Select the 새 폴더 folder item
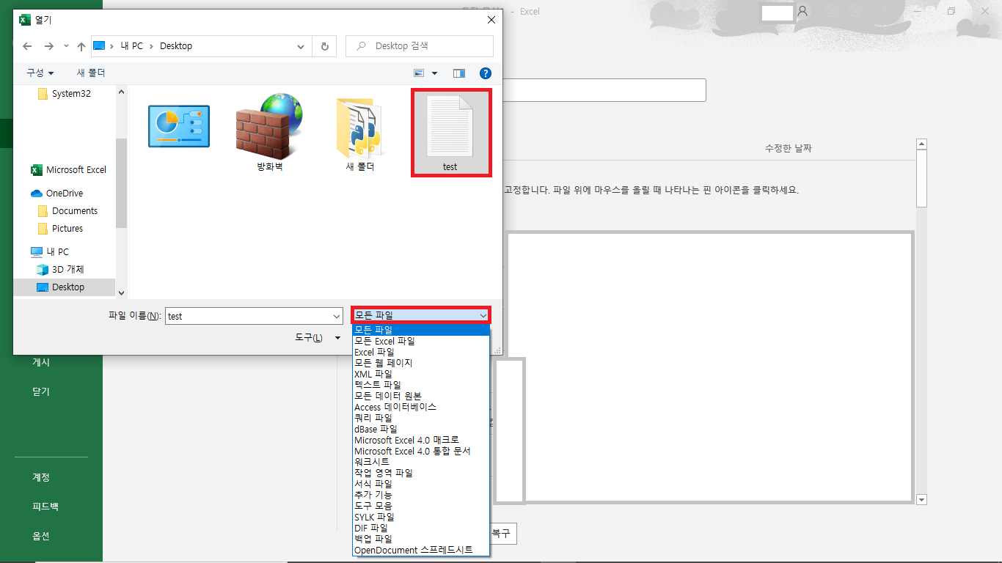This screenshot has width=1002, height=563. pyautogui.click(x=360, y=133)
